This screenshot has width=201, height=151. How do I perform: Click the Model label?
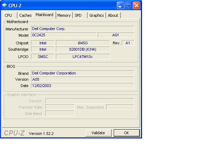(23, 35)
